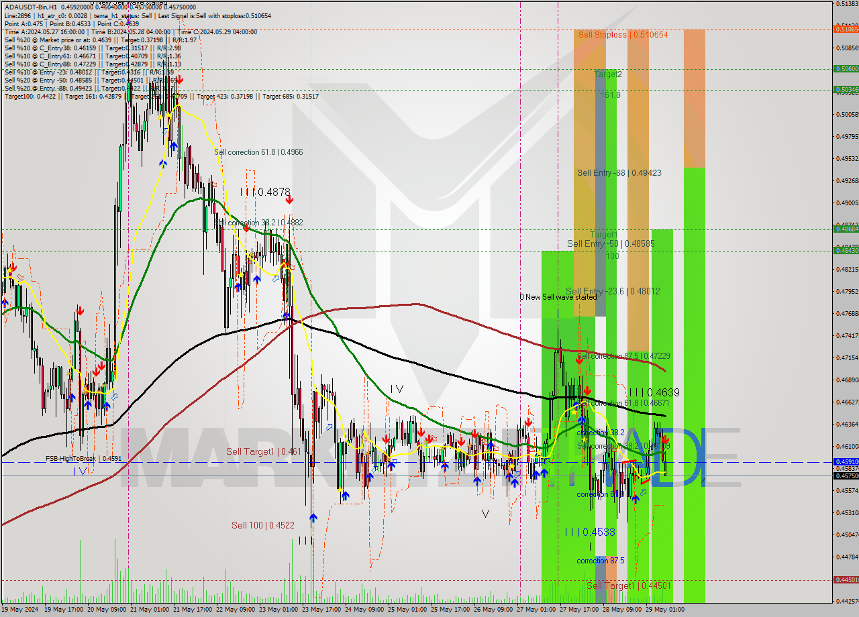The width and height of the screenshot is (859, 617).
Task: Click the 'Sell correction 87.5 | 0.47229' label
Action: [x=623, y=355]
